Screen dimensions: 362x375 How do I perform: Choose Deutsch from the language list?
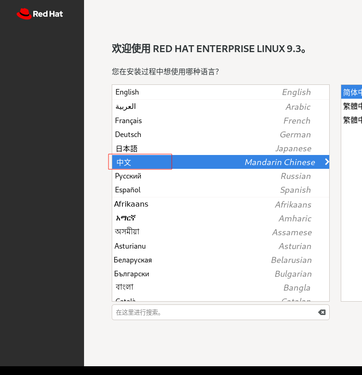(221, 134)
